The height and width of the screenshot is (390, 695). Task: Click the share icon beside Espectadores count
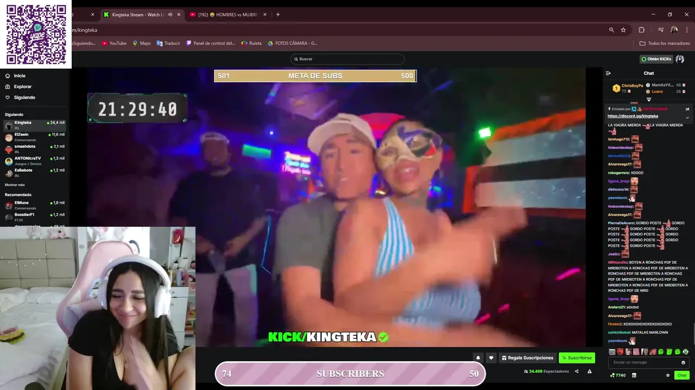577,372
